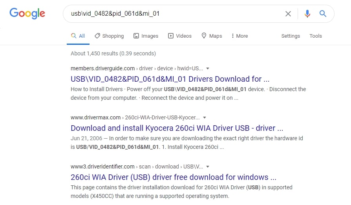
Task: Expand the driverguide.com result options arrow
Action: [x=208, y=68]
